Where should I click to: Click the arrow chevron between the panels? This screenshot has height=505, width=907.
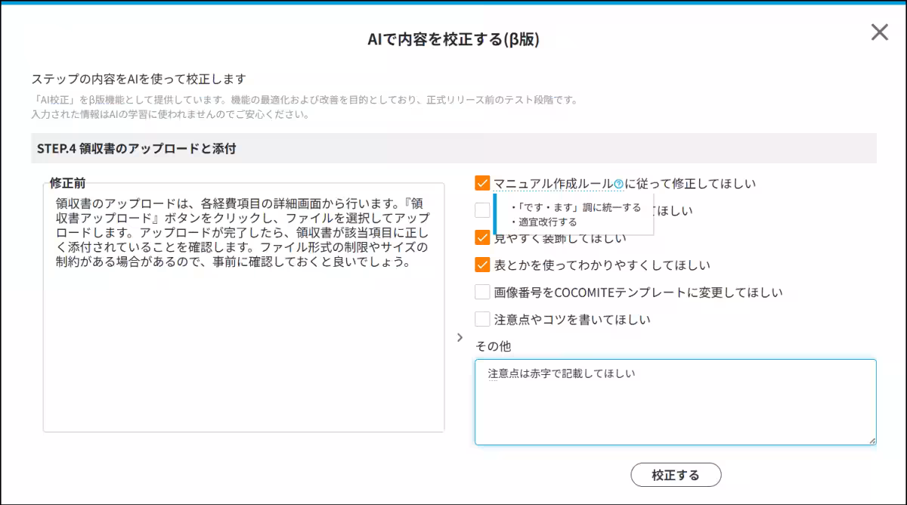(x=460, y=337)
